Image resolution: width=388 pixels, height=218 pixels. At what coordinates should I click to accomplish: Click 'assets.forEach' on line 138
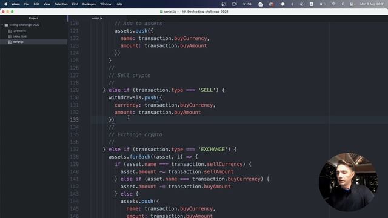tap(129, 157)
